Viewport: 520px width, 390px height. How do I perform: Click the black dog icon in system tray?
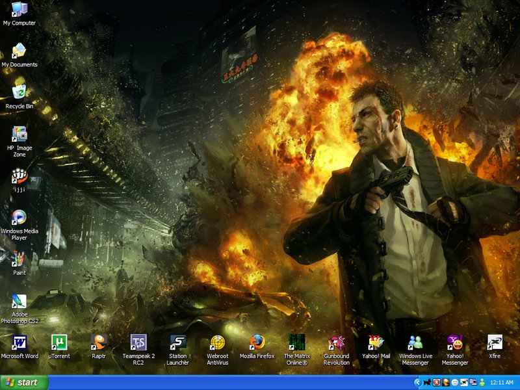click(x=428, y=383)
